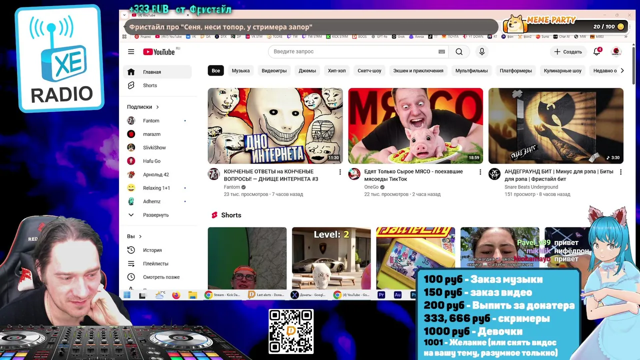Select the Скетч-шоу category chip
Screen dimensions: 640x360
click(x=369, y=70)
